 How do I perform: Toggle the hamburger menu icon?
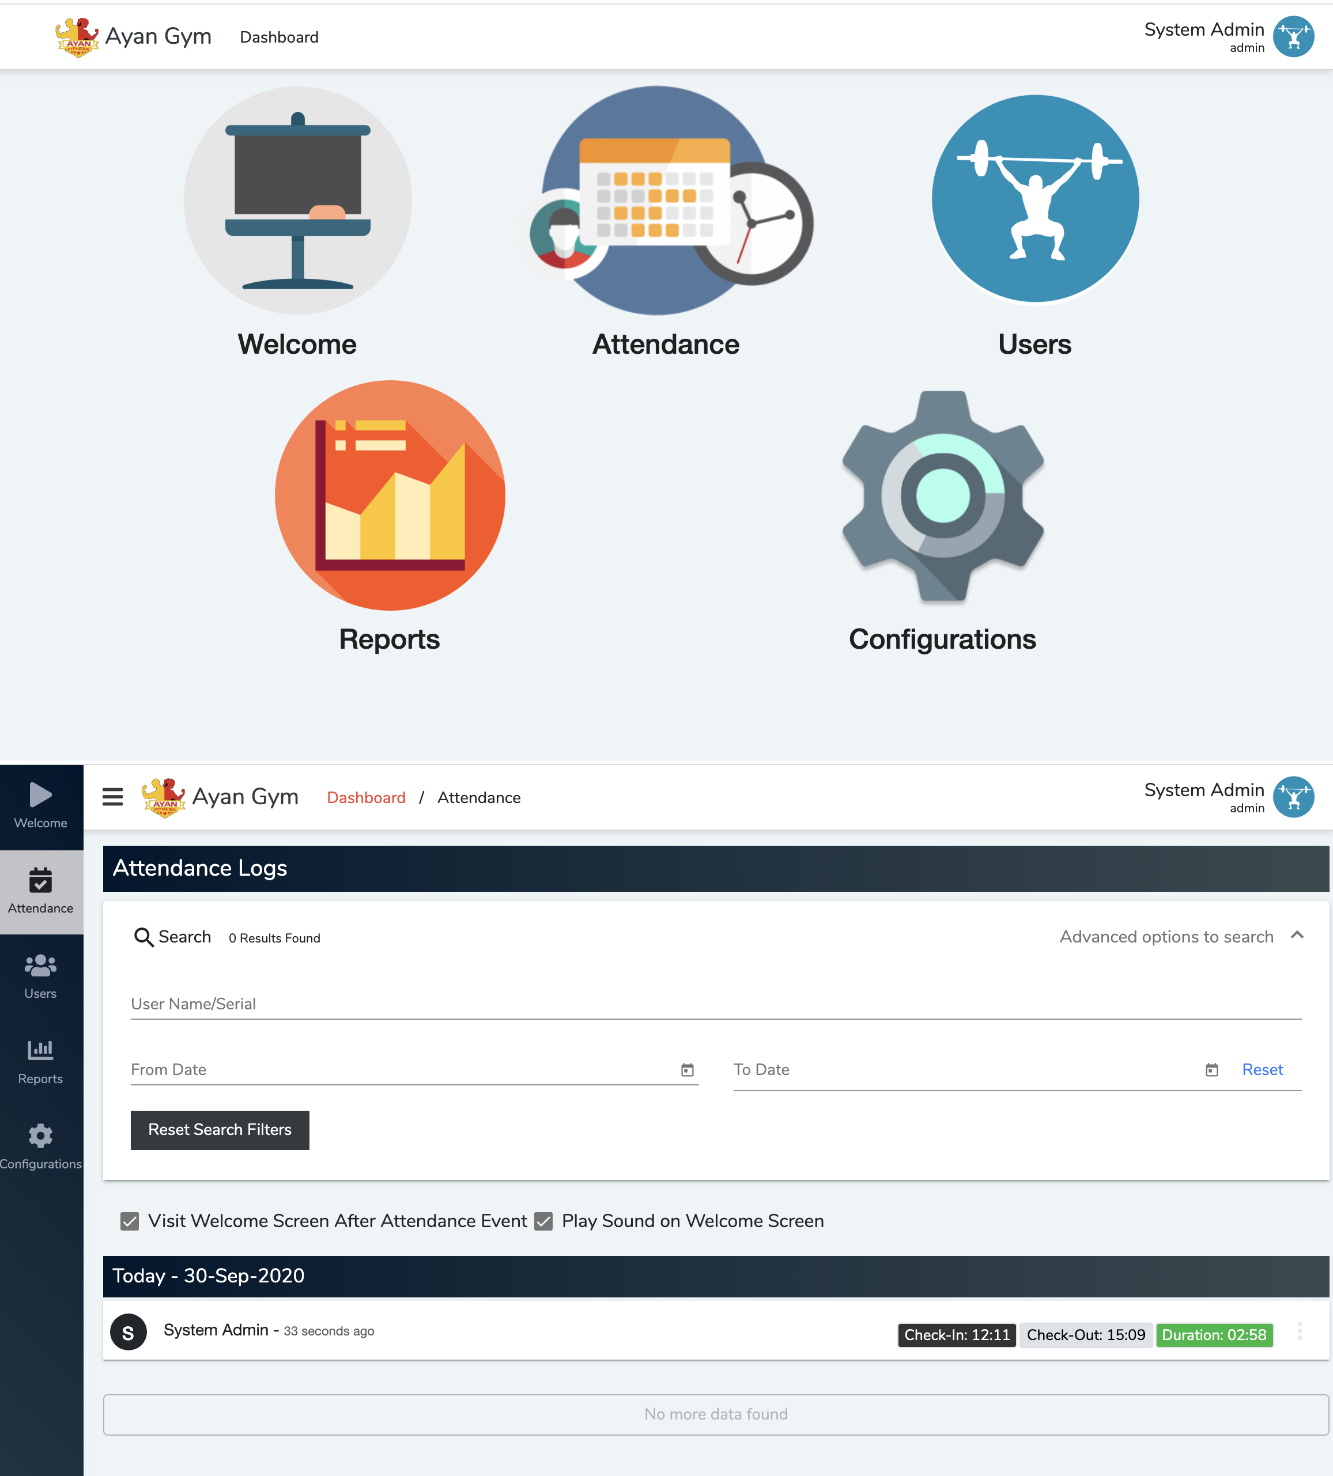click(112, 797)
